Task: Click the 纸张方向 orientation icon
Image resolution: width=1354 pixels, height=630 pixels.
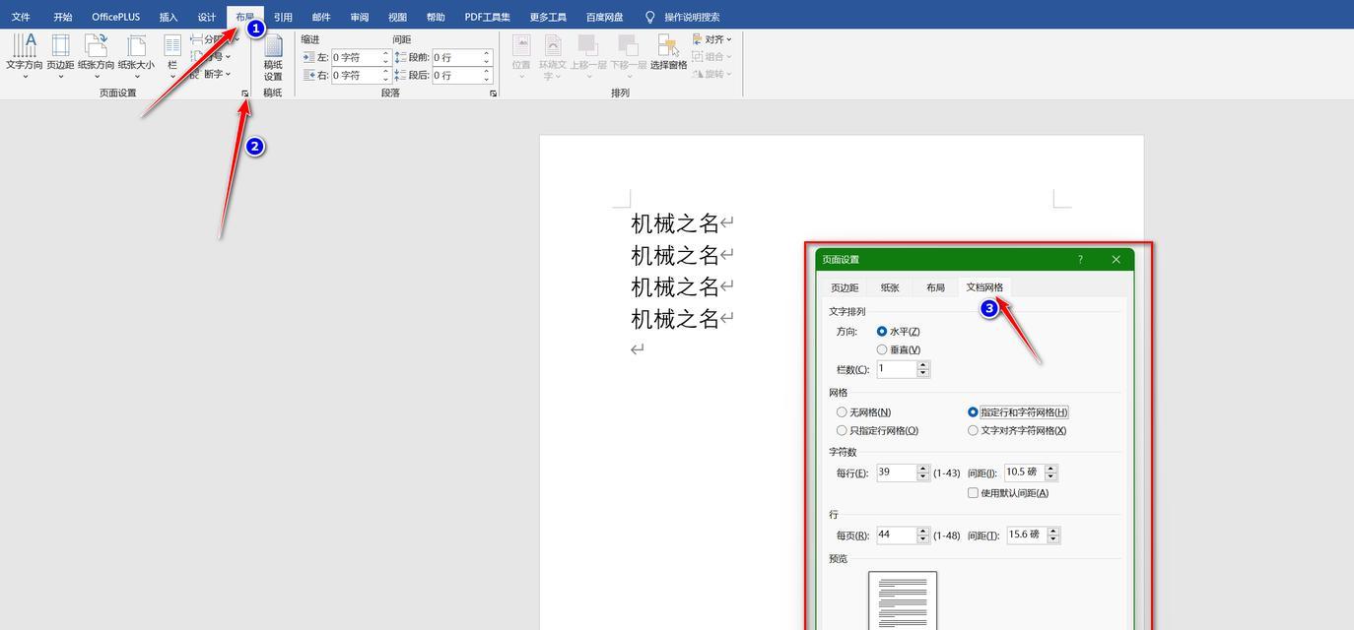Action: (x=96, y=45)
